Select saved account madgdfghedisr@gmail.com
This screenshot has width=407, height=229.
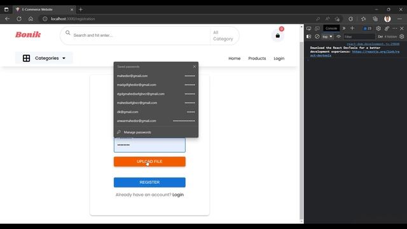156,85
